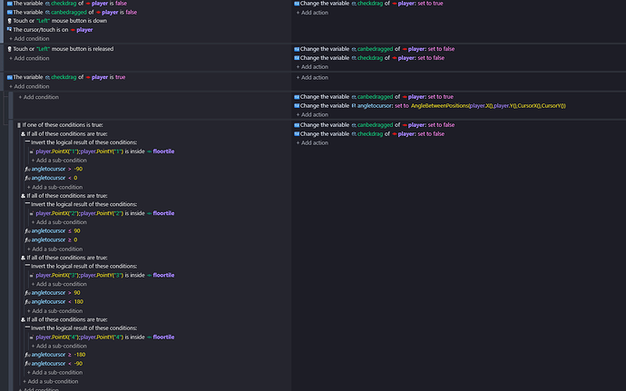Select condition PointX("3") is inside floortile
This screenshot has height=391, width=626.
[102, 275]
